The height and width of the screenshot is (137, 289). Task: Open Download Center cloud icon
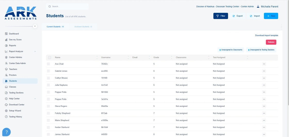tap(6, 104)
